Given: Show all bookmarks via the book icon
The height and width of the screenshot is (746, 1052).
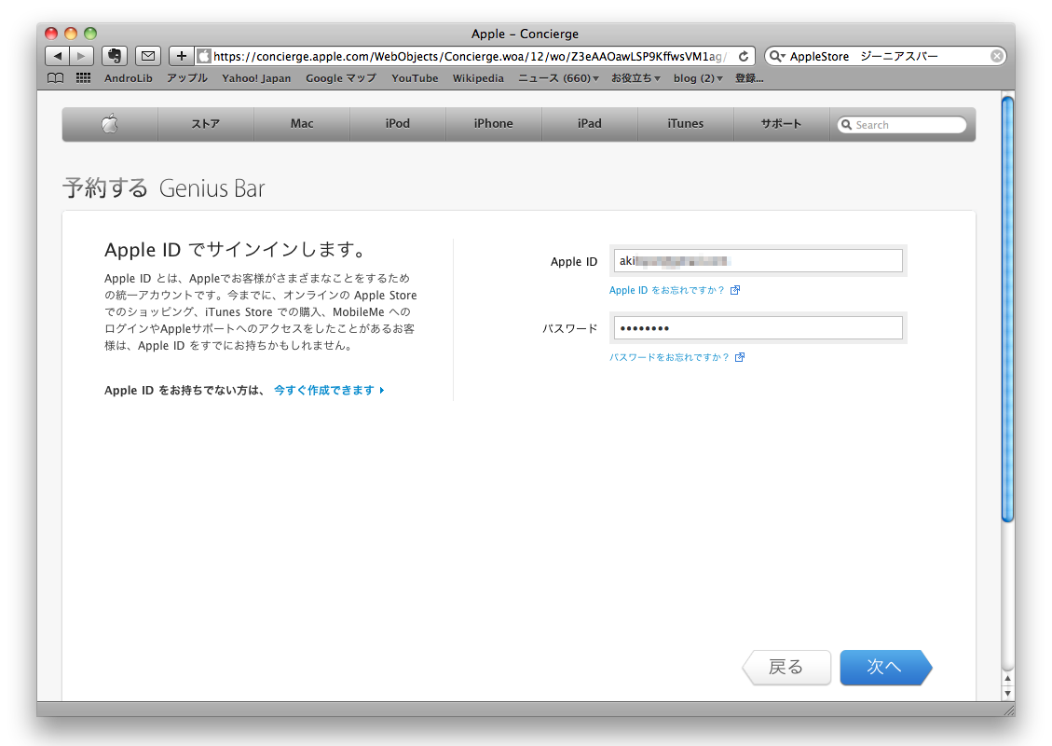Looking at the screenshot, I should 56,78.
